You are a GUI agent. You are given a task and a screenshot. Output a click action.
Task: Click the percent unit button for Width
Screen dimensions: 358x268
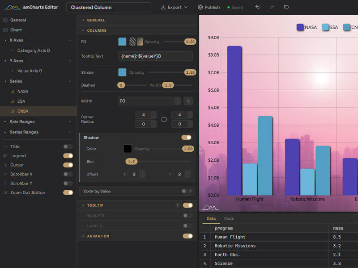point(188,101)
